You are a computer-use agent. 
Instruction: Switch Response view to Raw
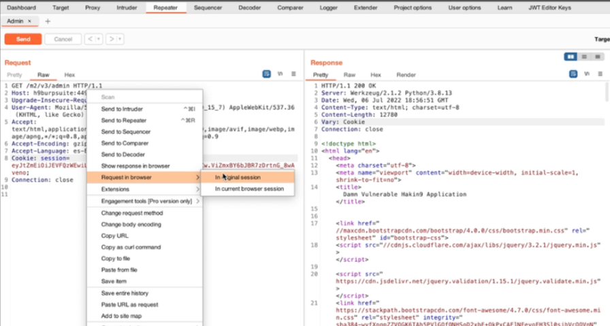(349, 75)
